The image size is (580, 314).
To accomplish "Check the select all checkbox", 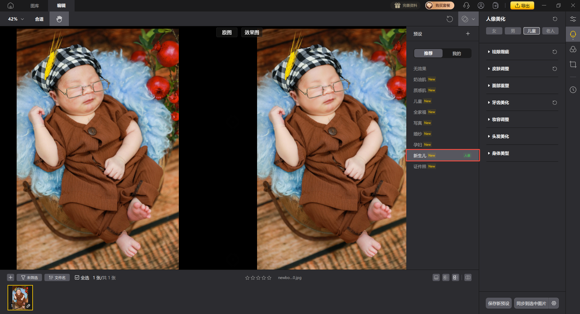I will [x=77, y=277].
